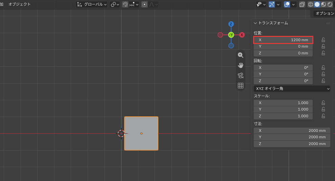Toggle the camera view icon
Screen dimensions: 335x181
point(241,75)
